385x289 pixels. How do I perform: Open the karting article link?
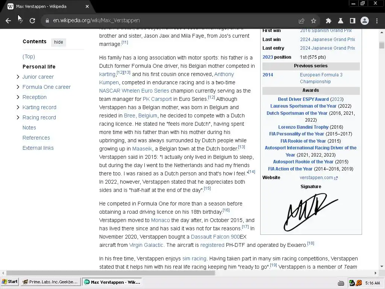coord(107,74)
